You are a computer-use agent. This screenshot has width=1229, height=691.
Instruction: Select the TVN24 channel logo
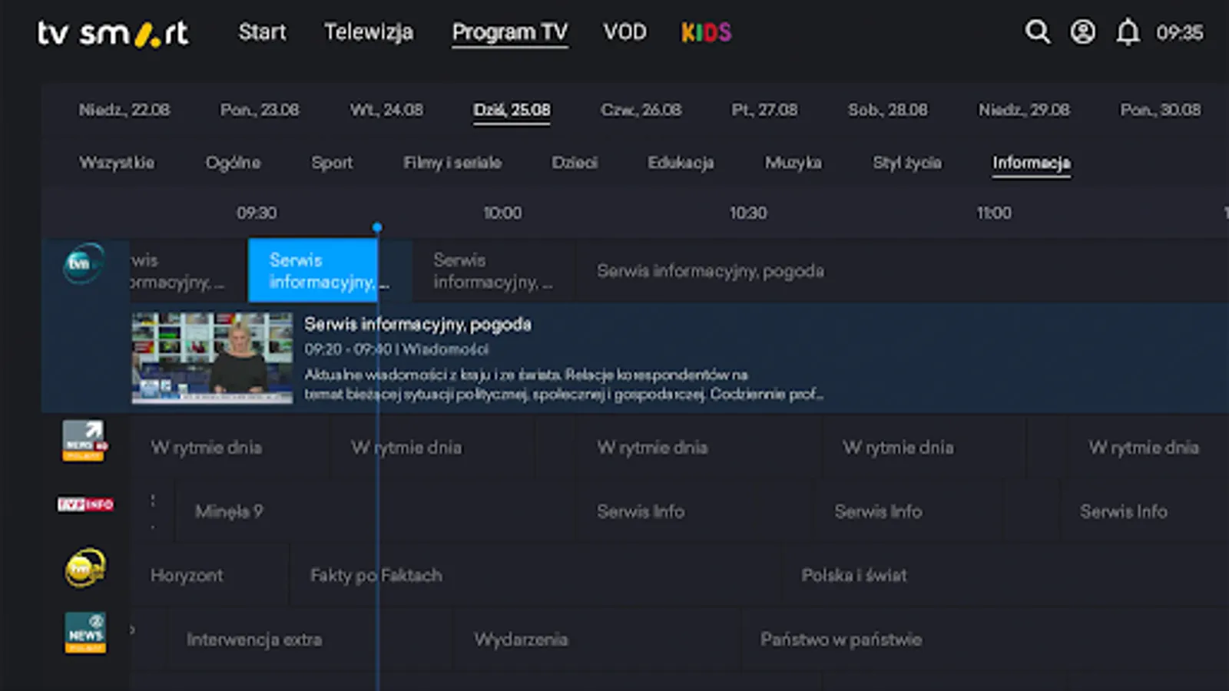[x=84, y=263]
